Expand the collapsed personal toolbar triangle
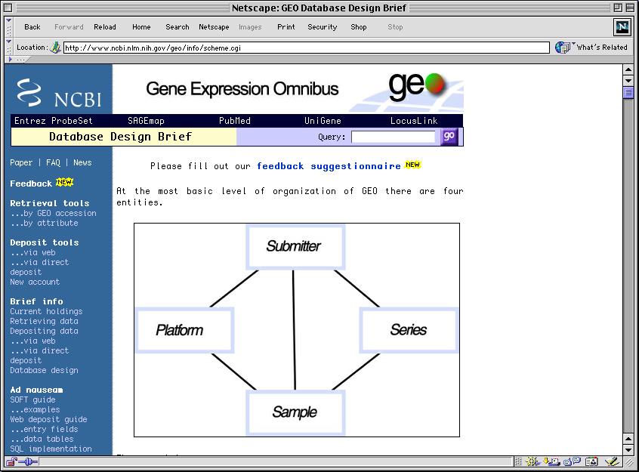This screenshot has height=472, width=639. tap(10, 60)
